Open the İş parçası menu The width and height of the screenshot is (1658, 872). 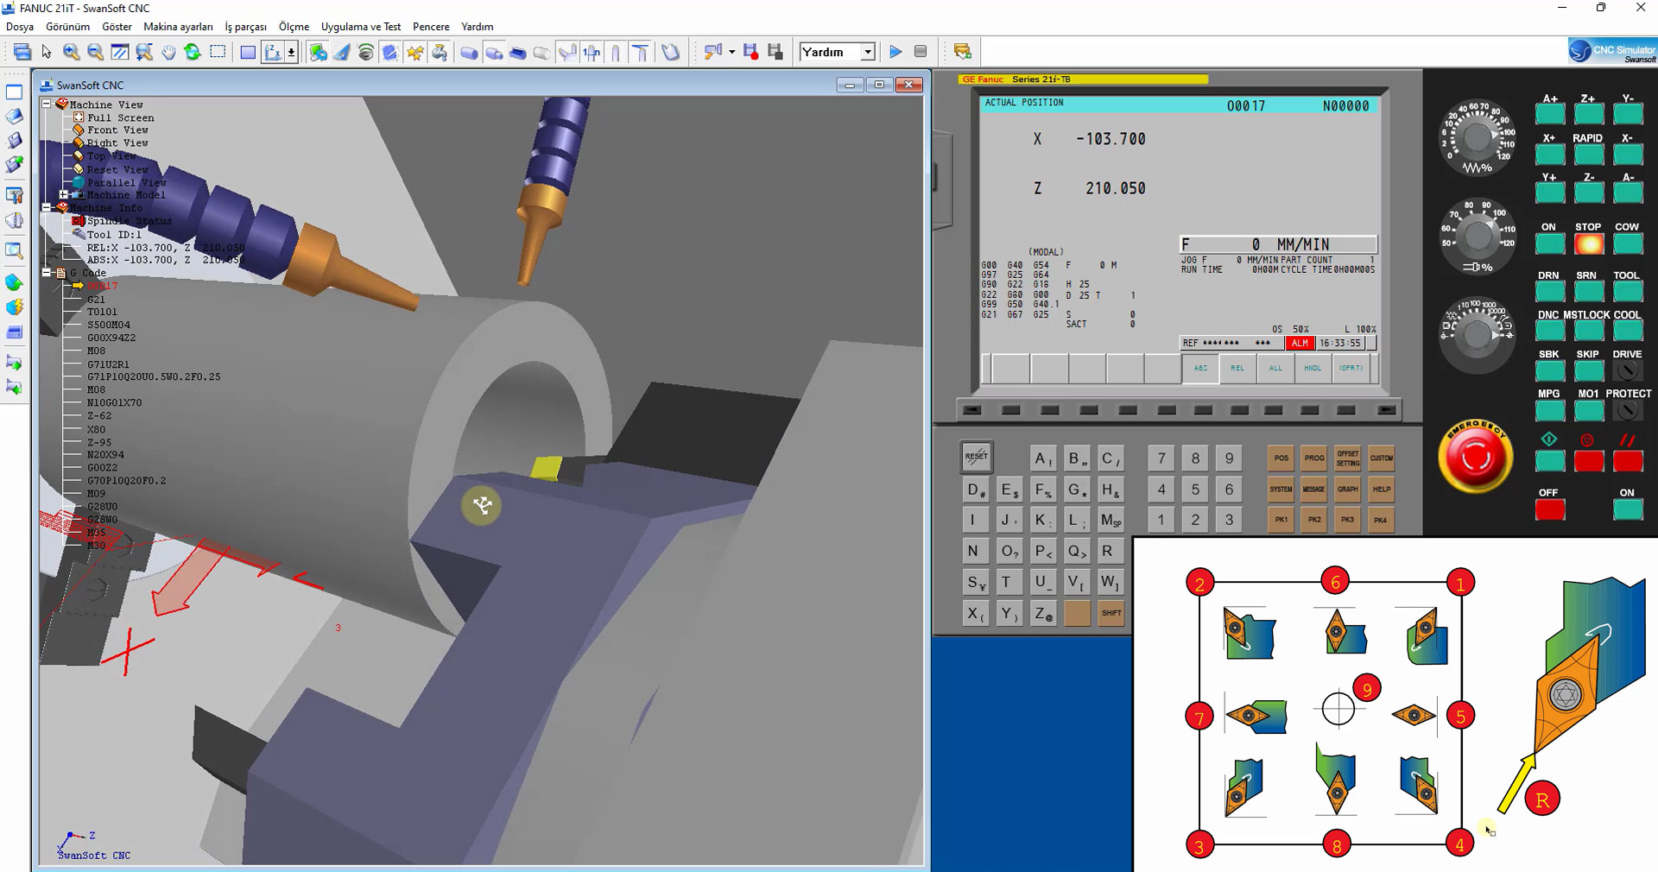245,27
